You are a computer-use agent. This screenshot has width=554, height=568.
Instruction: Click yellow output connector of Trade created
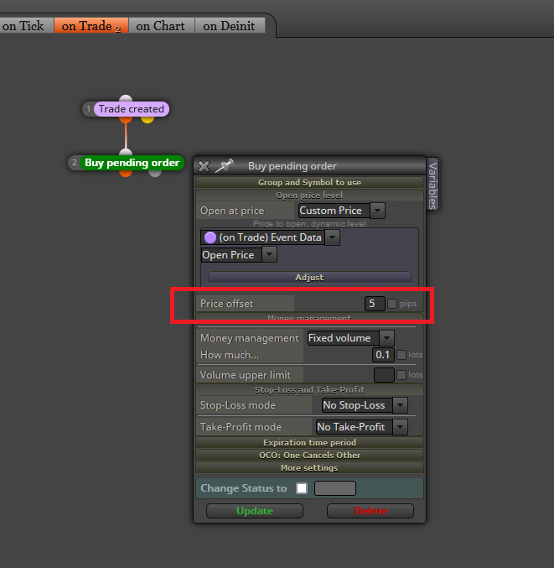pos(148,119)
